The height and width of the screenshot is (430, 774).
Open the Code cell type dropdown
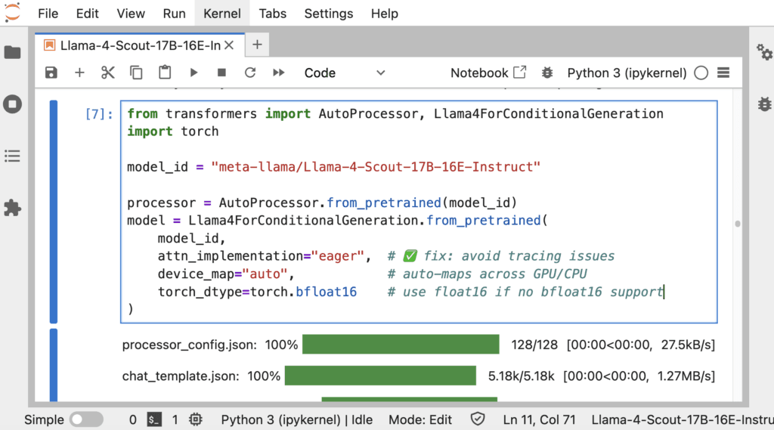click(x=344, y=73)
